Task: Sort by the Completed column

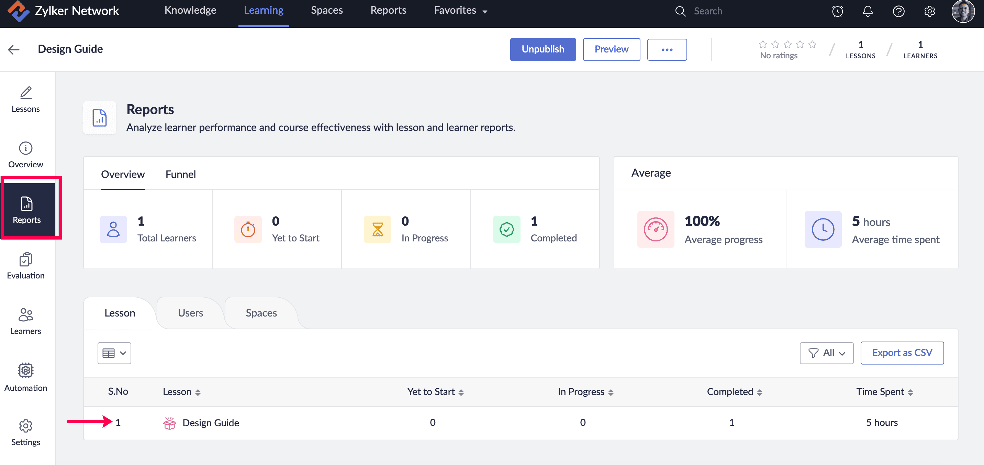Action: tap(734, 392)
